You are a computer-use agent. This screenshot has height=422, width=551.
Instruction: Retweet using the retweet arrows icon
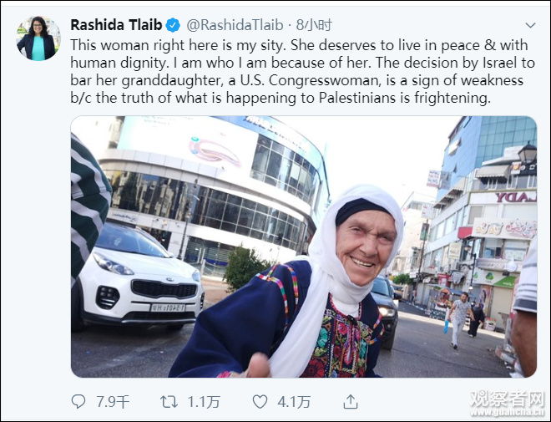coord(169,402)
